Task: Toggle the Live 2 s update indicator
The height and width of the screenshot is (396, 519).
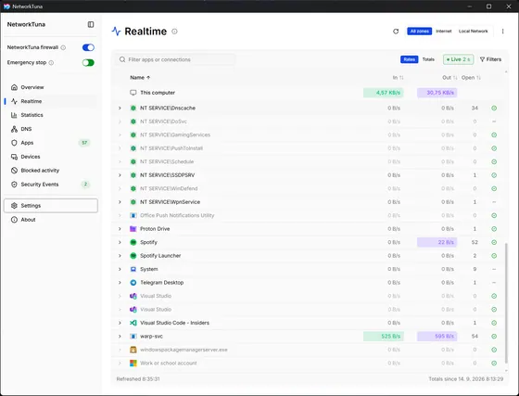Action: (x=458, y=59)
